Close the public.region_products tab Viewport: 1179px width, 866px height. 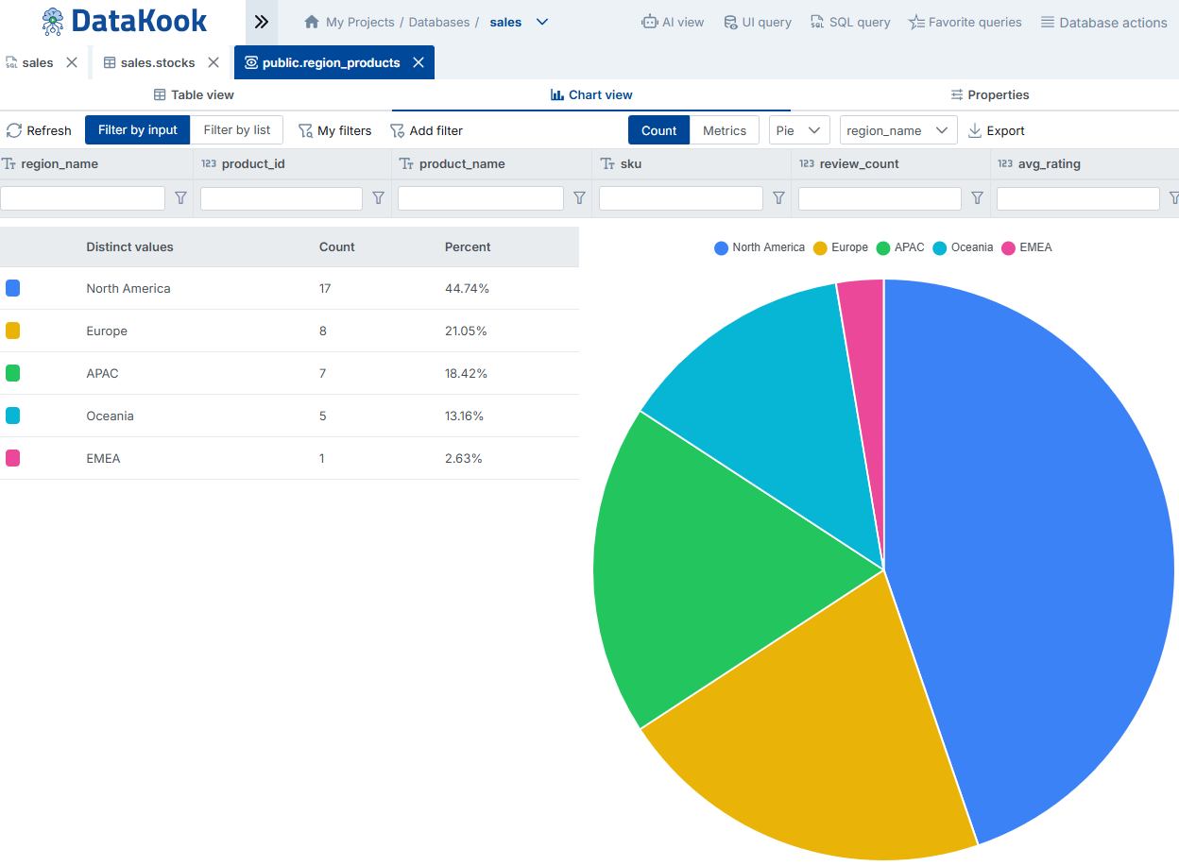(x=419, y=62)
